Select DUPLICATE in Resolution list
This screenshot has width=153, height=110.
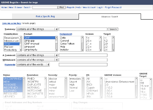[x=36, y=85]
